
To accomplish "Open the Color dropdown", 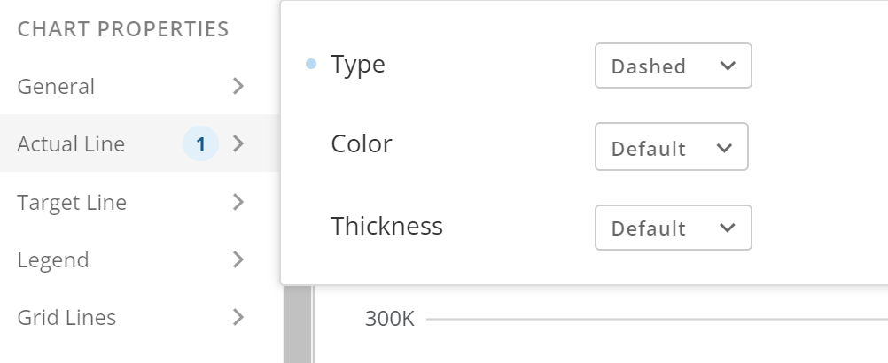I will pyautogui.click(x=671, y=147).
